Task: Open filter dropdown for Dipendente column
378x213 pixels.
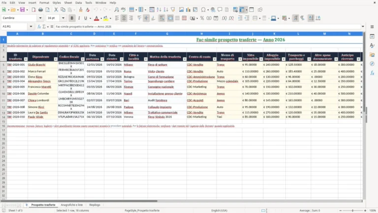Action: [56, 59]
